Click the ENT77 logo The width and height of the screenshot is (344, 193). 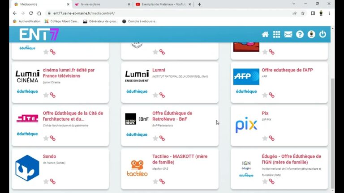coord(39,34)
